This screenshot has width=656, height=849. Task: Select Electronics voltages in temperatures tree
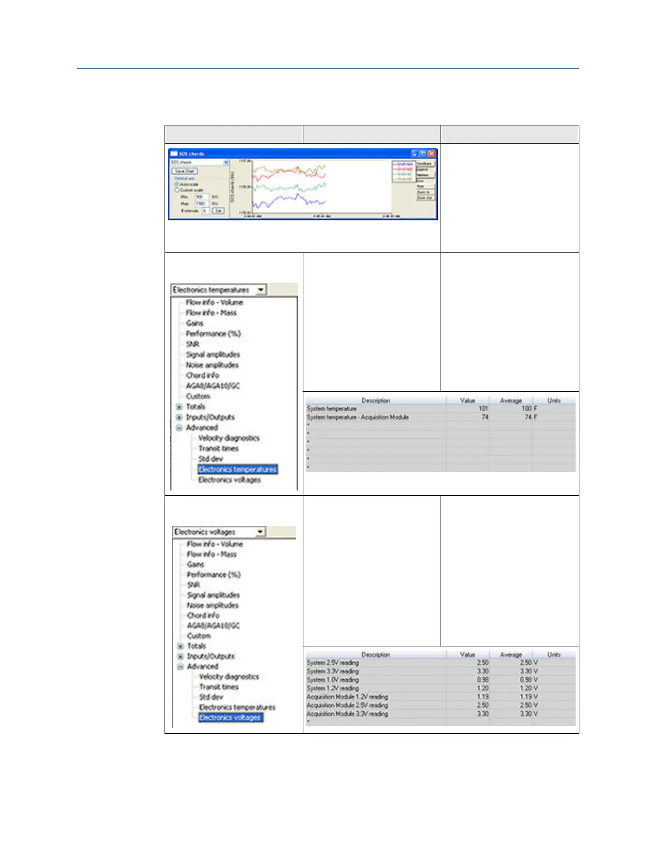229,480
